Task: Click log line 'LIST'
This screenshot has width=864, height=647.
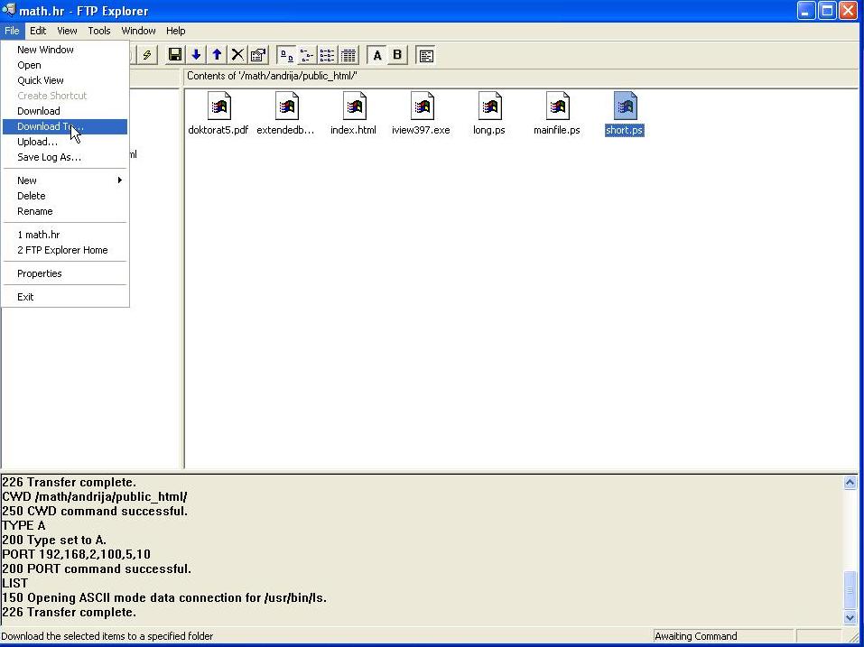Action: (x=14, y=583)
